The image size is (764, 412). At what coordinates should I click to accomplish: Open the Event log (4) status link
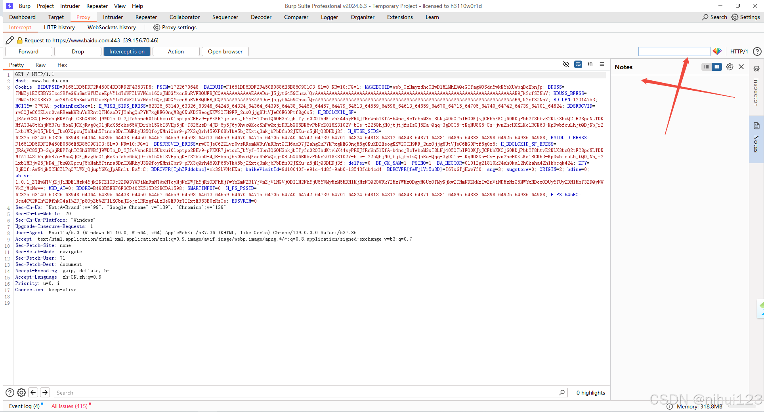tap(25, 406)
